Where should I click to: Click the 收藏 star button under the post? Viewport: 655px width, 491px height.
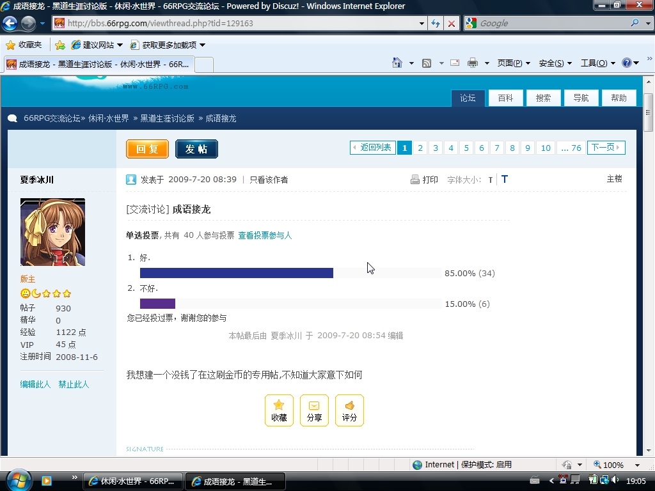(279, 410)
